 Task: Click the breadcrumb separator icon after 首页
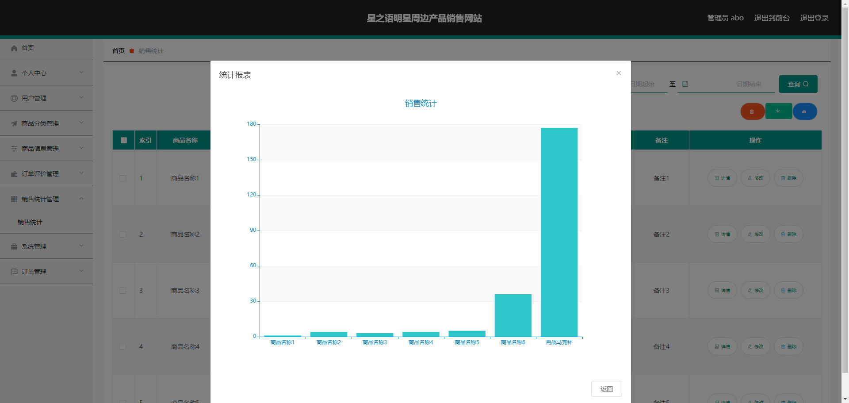[131, 51]
